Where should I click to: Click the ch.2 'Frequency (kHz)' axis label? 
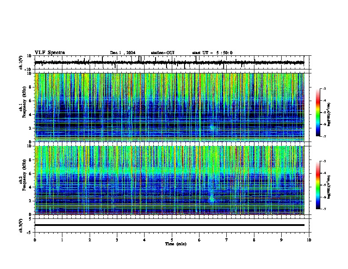coord(24,175)
